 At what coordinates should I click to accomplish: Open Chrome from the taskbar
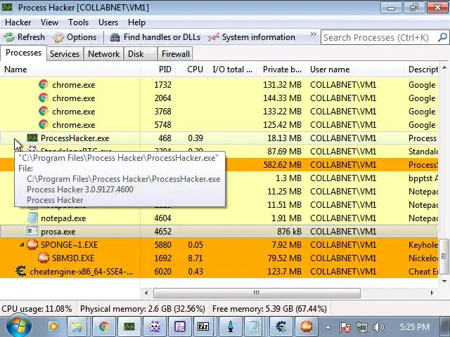coord(104,326)
